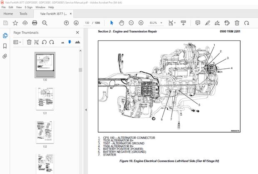Select page 132 thumbnail
This screenshot has width=258, height=174.
tap(45, 132)
